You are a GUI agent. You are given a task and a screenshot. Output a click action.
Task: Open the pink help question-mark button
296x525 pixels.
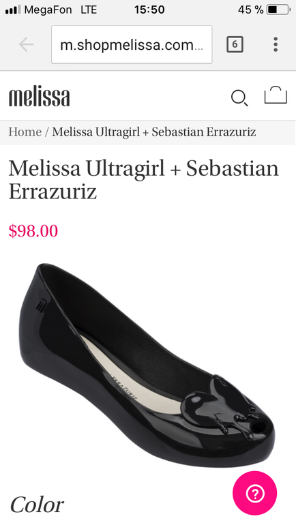click(x=255, y=493)
